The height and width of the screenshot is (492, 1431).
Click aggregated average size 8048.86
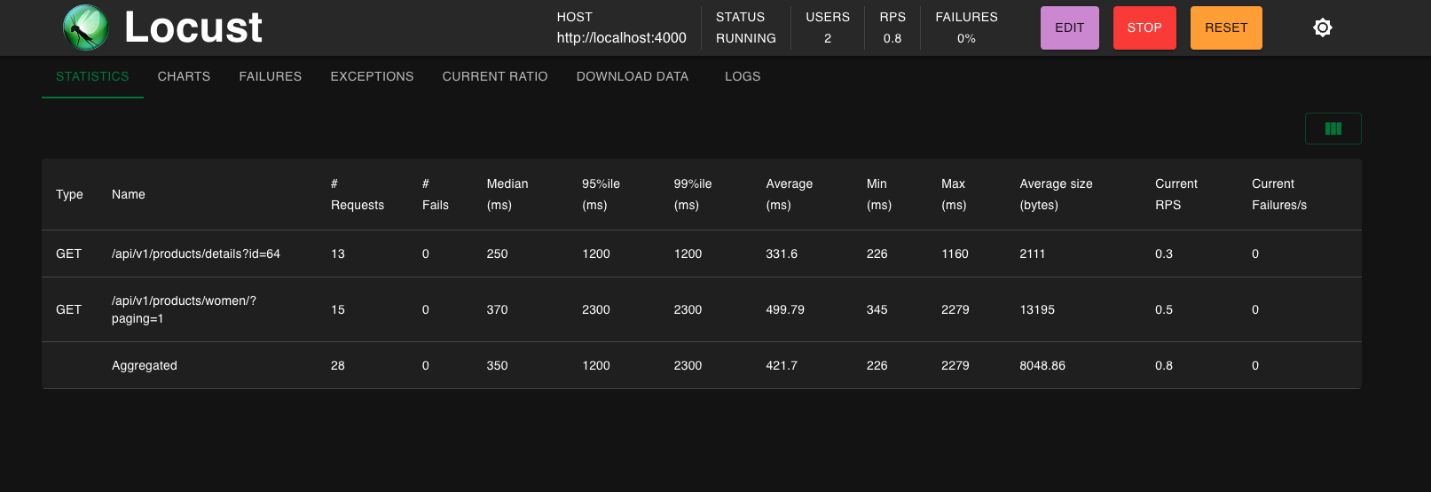pos(1042,365)
